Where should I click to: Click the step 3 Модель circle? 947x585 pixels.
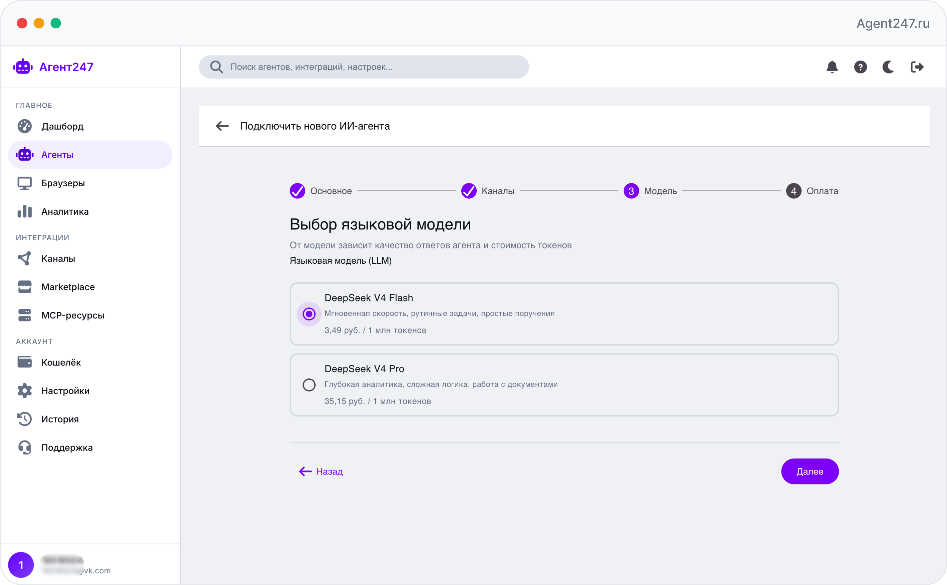(631, 191)
